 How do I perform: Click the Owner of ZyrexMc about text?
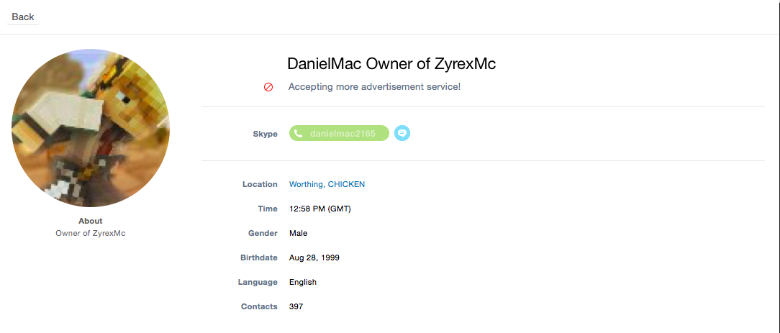[x=91, y=233]
